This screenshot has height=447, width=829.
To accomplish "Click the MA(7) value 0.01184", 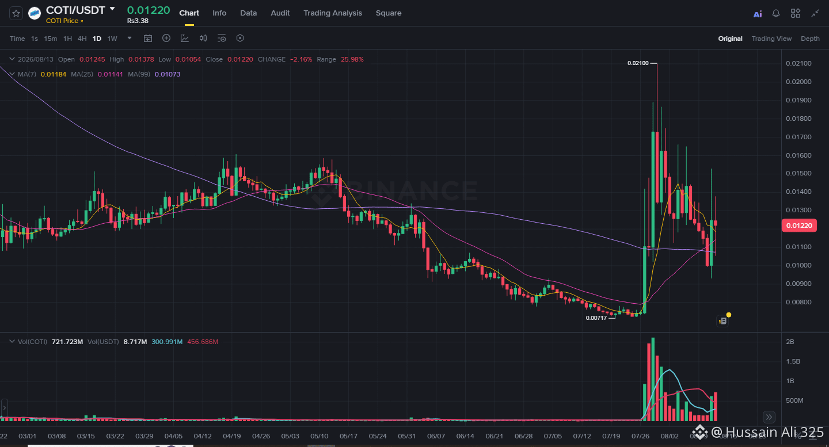I will point(54,74).
